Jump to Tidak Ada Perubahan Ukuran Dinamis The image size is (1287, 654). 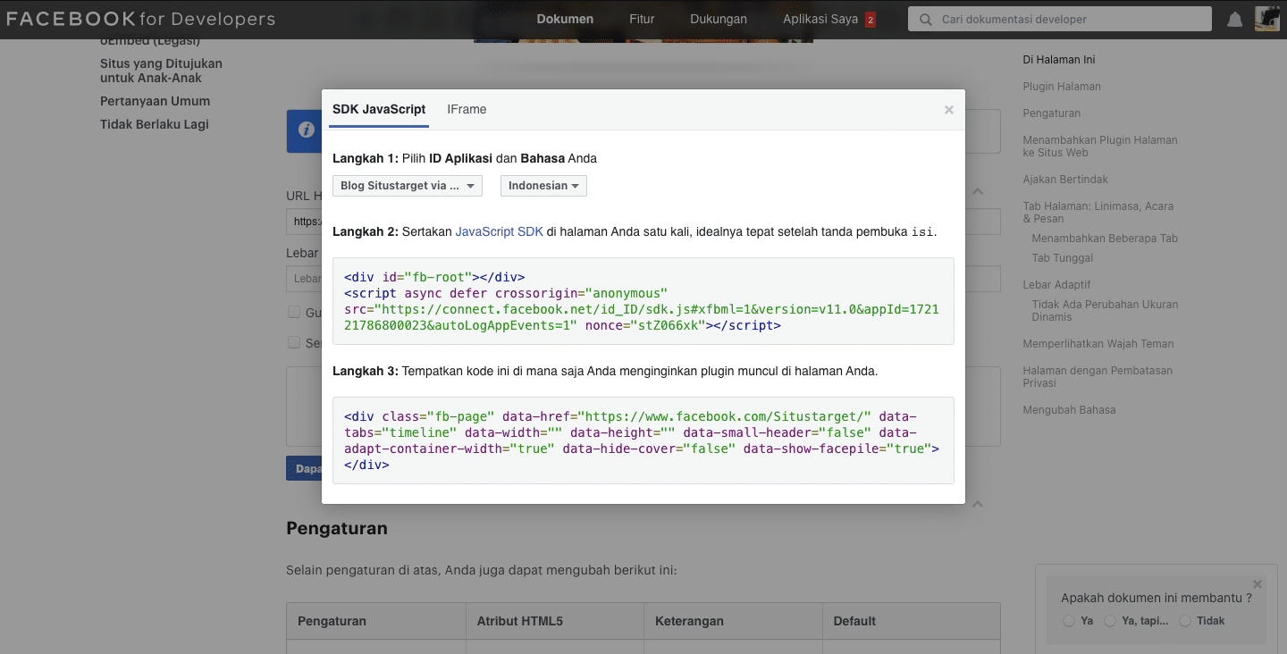[1105, 311]
